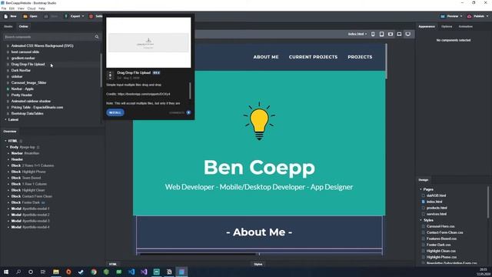Viewport: 492px width, 277px height.
Task: Open Windows Start menu
Action: 6,272
